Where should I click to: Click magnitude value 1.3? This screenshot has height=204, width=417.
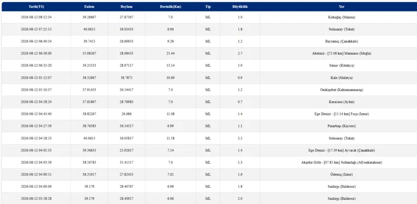(x=240, y=162)
